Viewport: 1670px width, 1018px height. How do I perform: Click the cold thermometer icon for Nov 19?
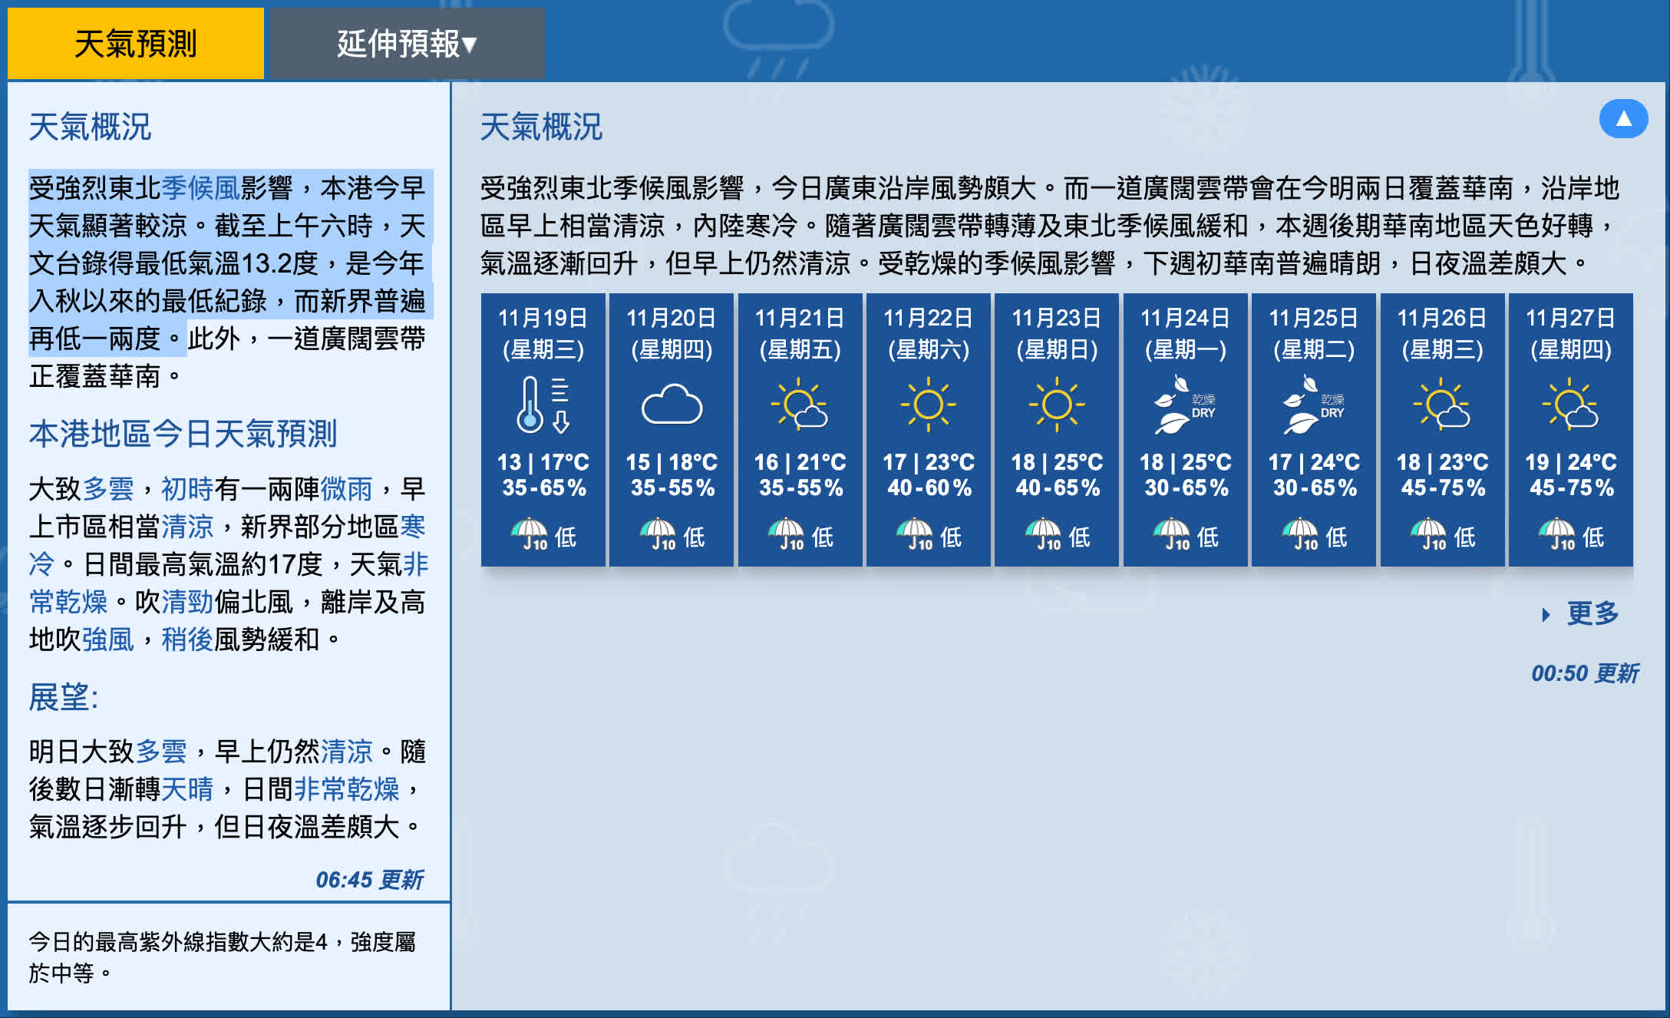pos(543,405)
